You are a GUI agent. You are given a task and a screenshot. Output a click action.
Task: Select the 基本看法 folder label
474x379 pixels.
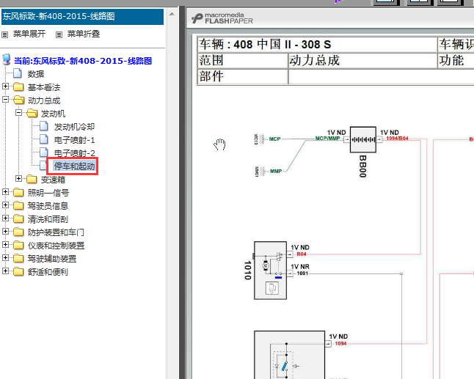[44, 87]
